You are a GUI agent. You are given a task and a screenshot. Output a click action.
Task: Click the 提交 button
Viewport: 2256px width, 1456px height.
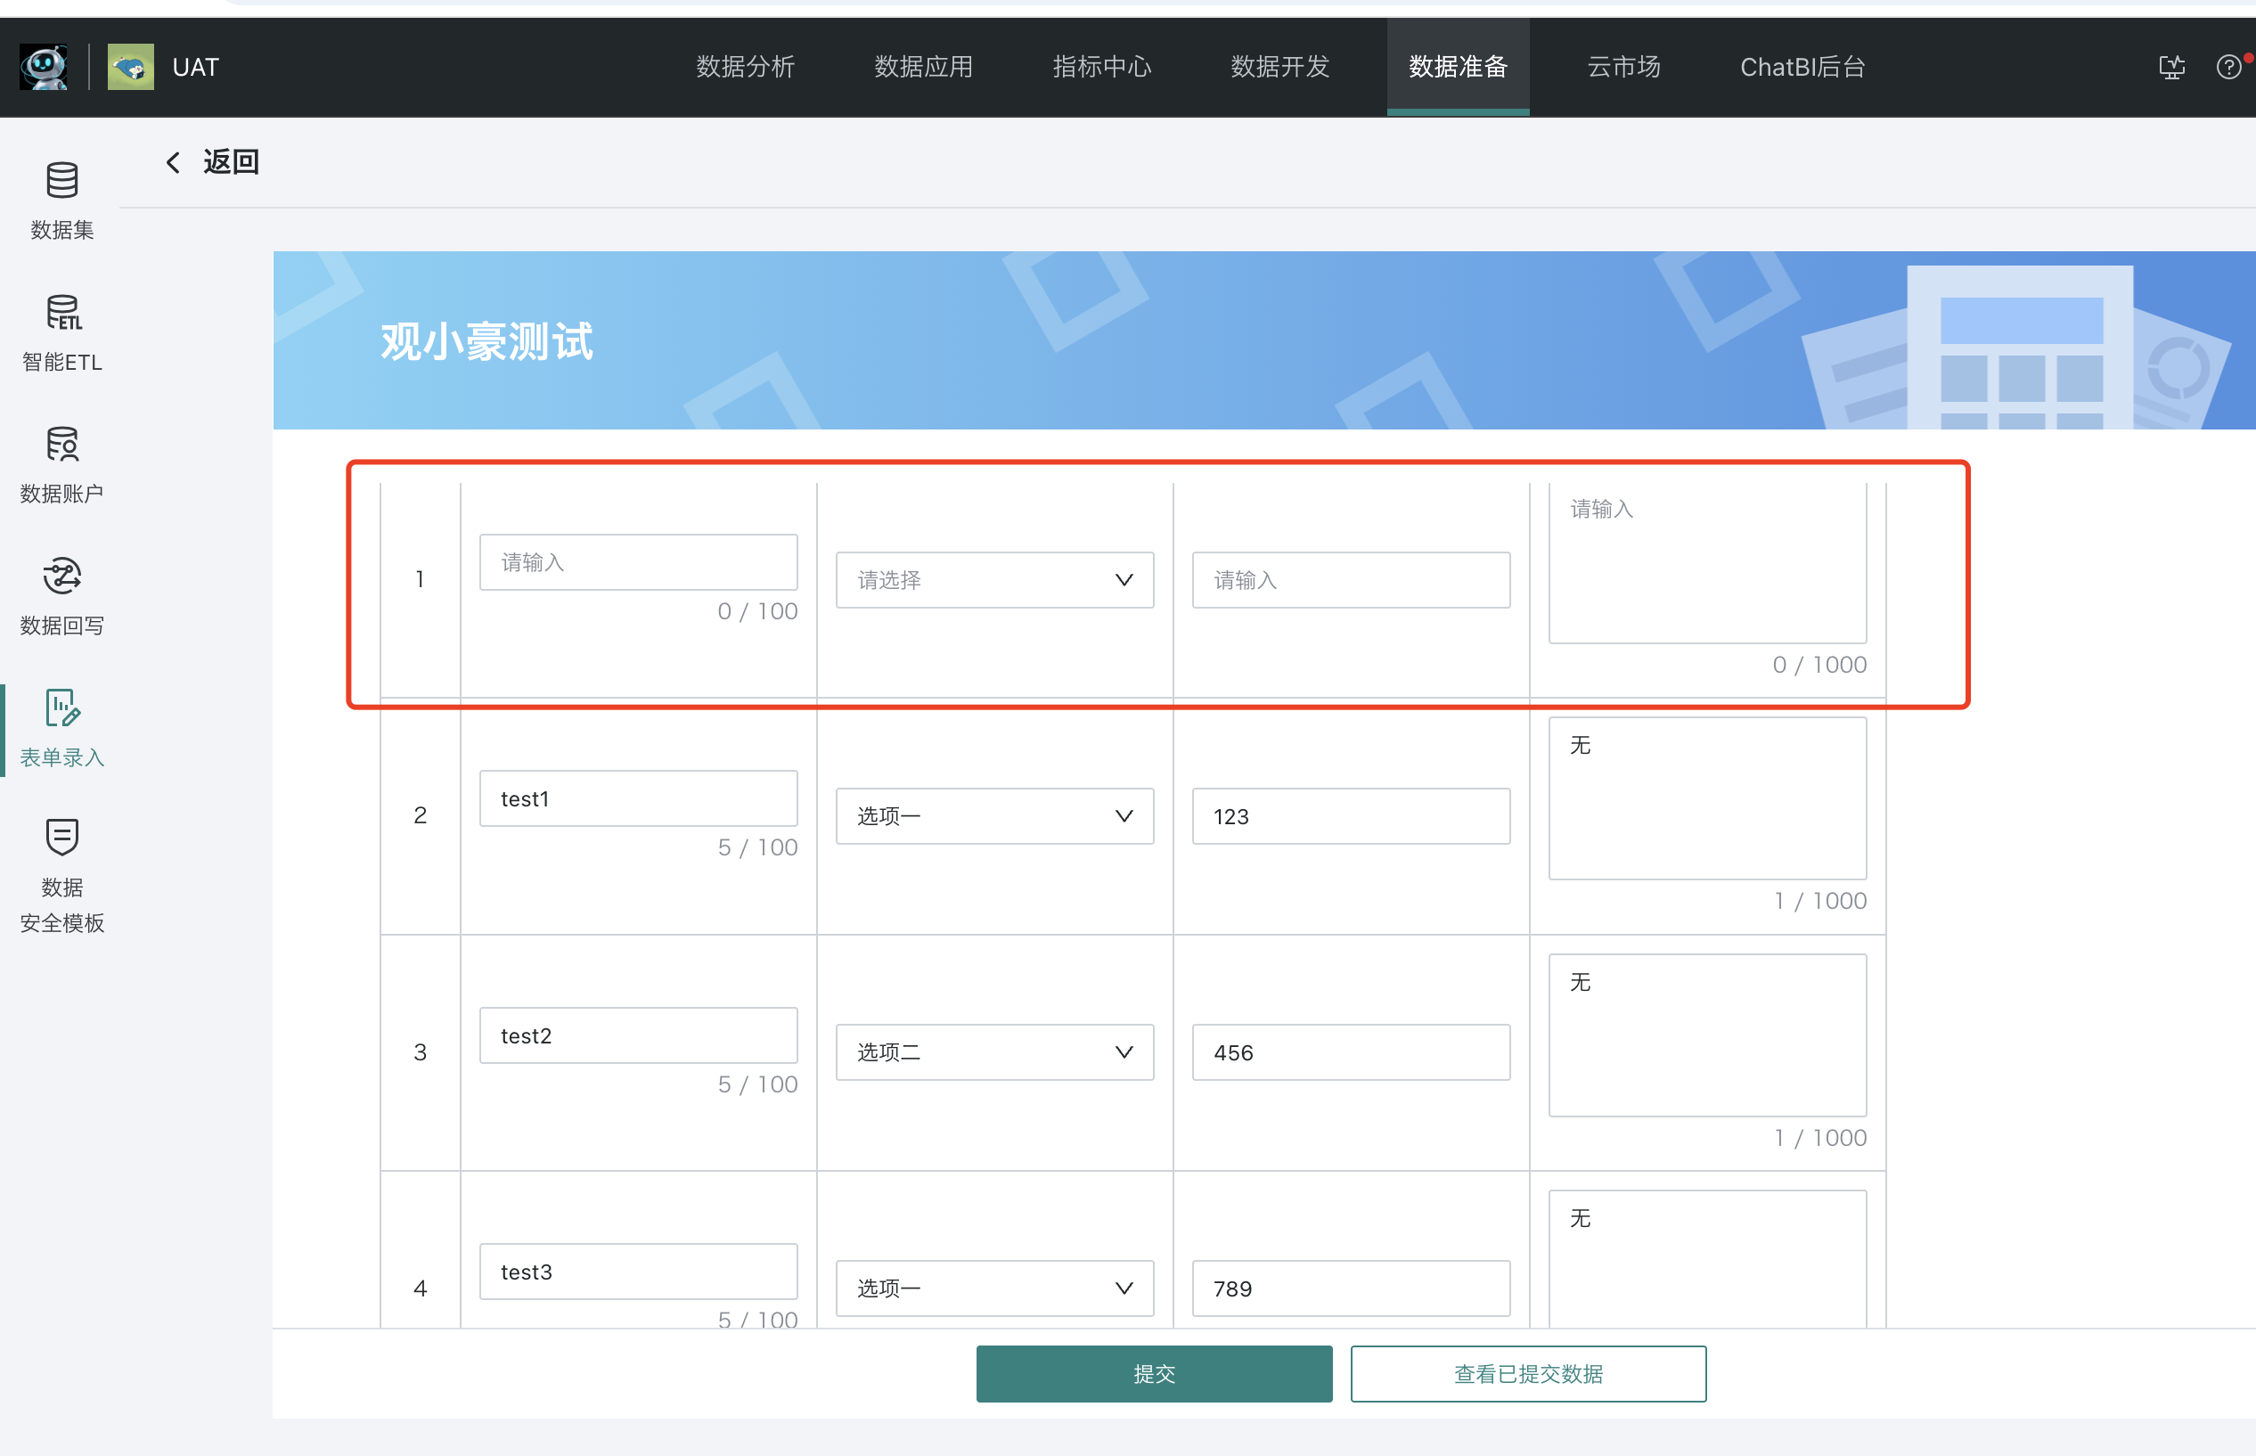[1153, 1373]
